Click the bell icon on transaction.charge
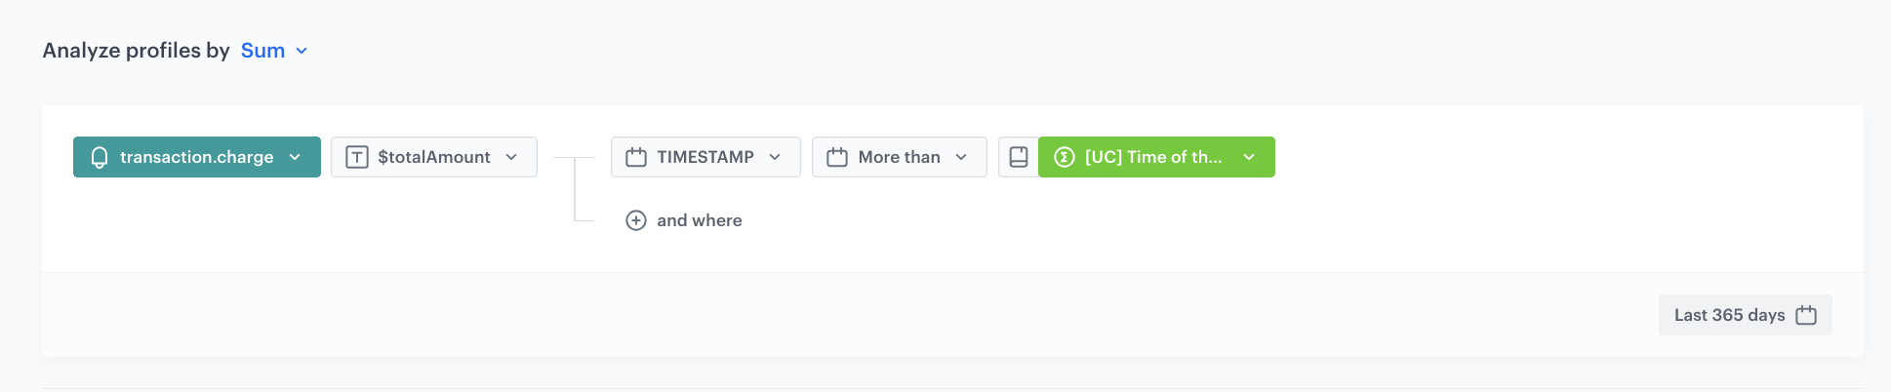This screenshot has height=392, width=1891. (100, 158)
